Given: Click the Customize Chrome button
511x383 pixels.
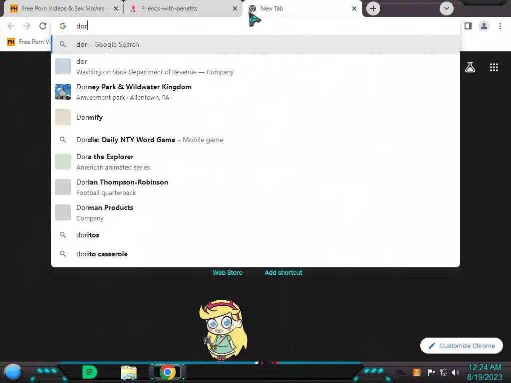Looking at the screenshot, I should pos(462,346).
